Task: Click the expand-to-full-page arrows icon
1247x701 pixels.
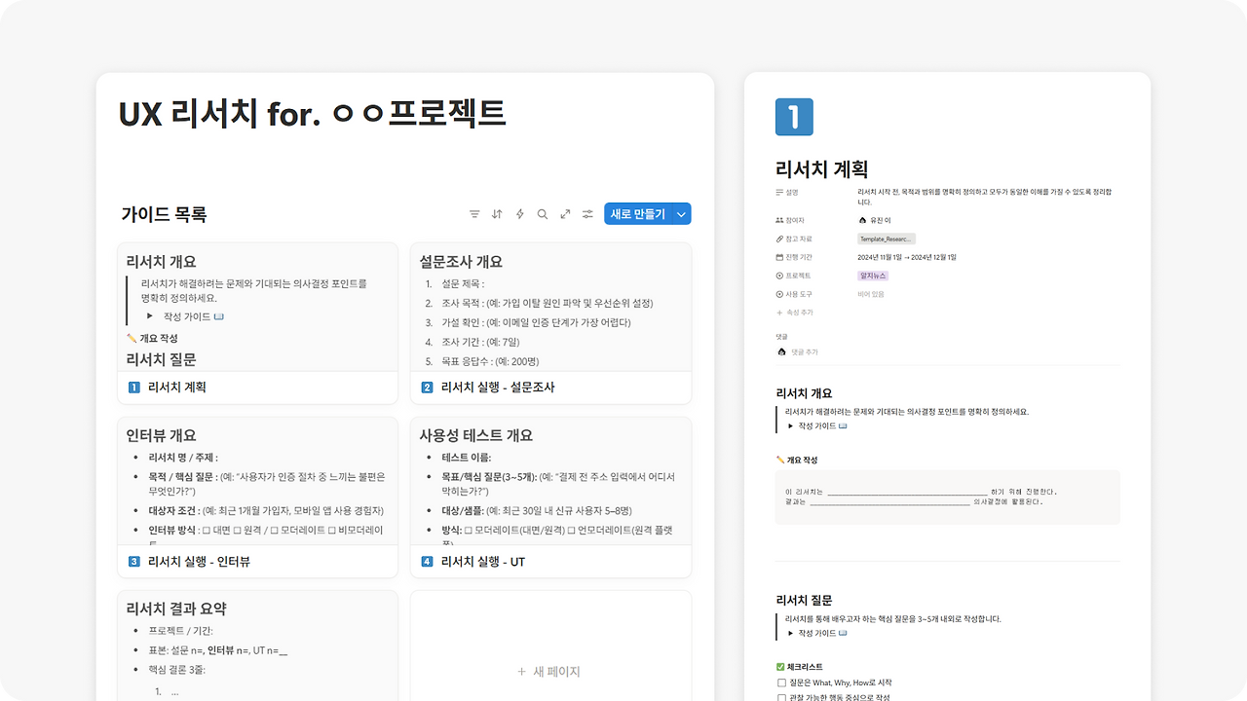Action: (565, 214)
